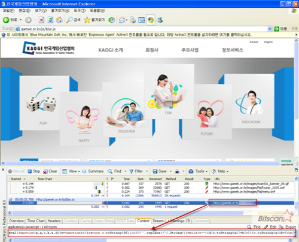Click the FUN card with laptop woman

click(169, 92)
